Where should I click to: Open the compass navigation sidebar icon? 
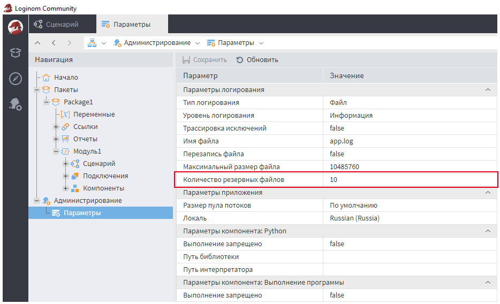16,79
